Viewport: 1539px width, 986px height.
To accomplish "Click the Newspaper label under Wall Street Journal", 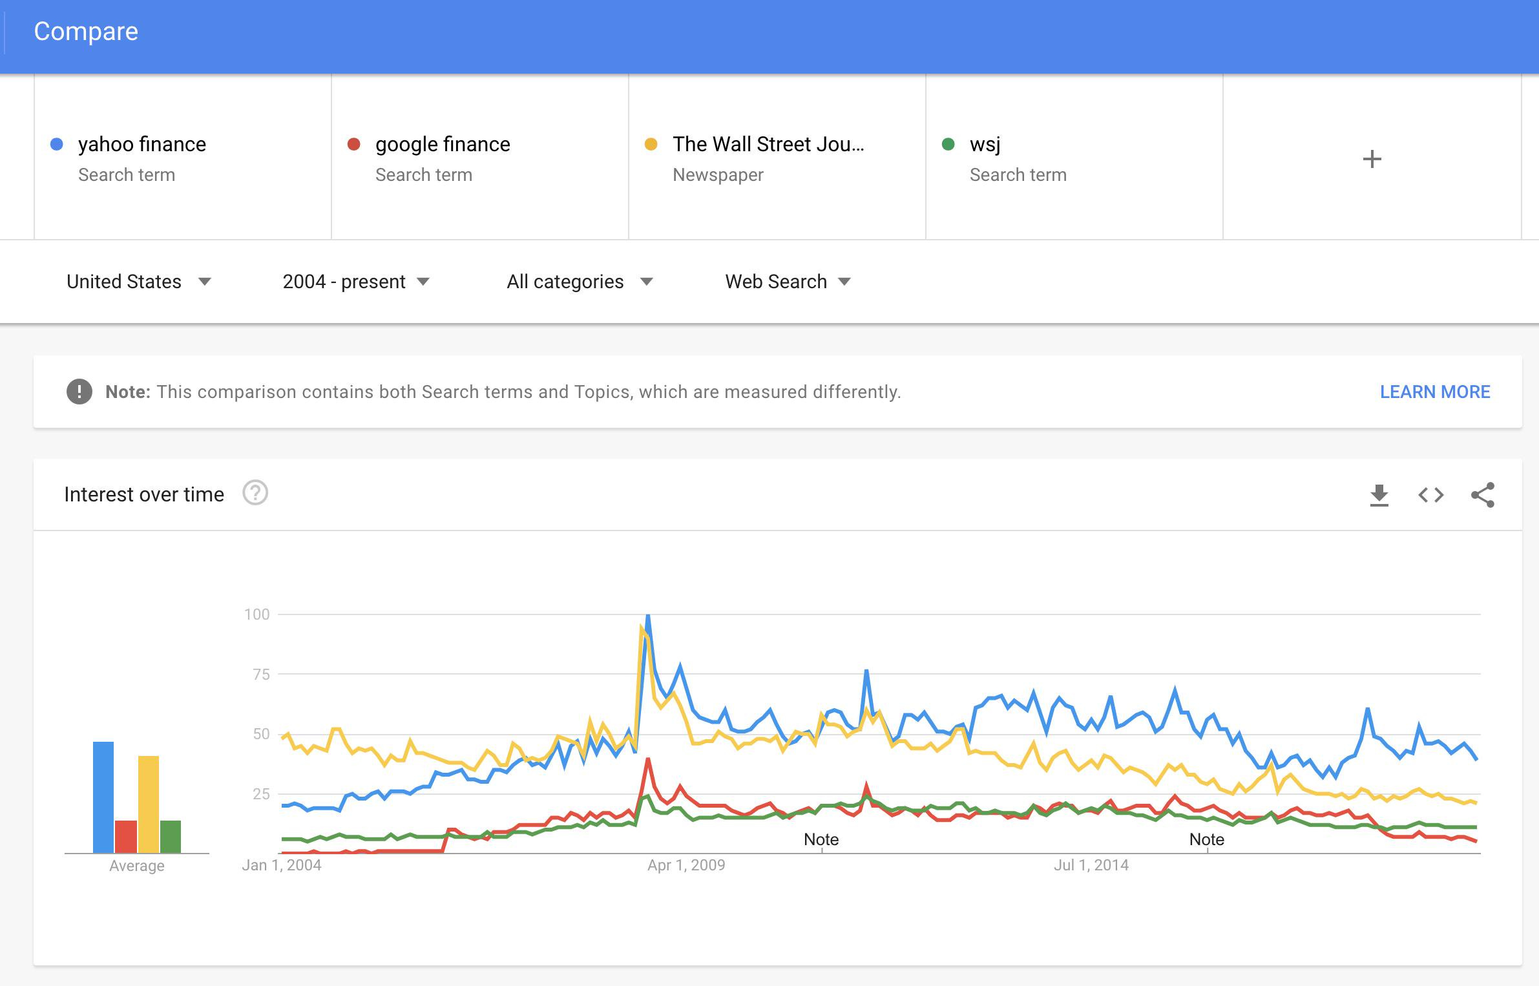I will [x=718, y=175].
